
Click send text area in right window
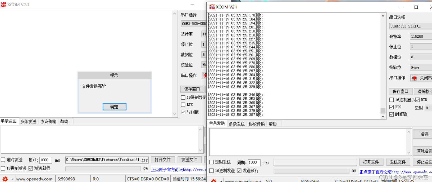[x=308, y=142]
